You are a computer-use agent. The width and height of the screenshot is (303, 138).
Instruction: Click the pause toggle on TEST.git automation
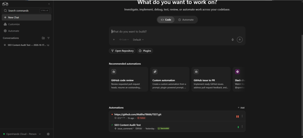238,116
